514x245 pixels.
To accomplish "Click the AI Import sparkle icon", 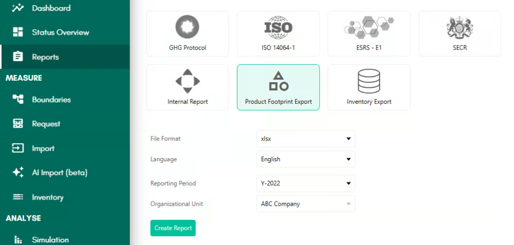I will [18, 172].
